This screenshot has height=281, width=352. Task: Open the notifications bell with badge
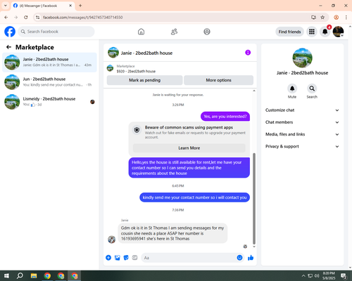point(325,32)
